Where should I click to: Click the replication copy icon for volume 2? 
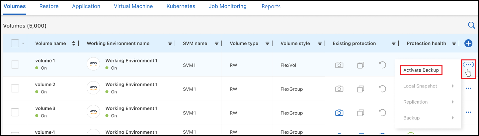[360, 89]
